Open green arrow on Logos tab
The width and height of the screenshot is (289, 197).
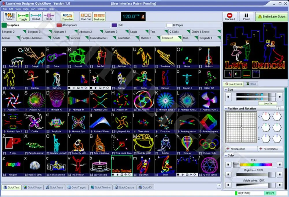(147, 32)
